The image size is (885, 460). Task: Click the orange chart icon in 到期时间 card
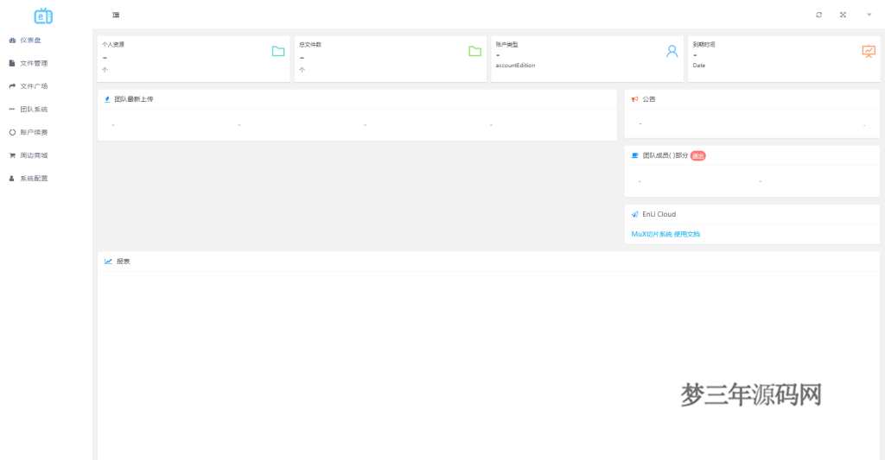point(869,51)
